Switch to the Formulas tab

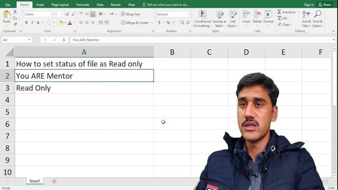pyautogui.click(x=83, y=5)
